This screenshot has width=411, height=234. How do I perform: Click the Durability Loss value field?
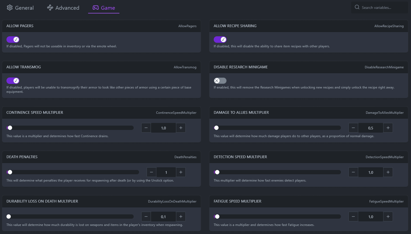tap(163, 217)
